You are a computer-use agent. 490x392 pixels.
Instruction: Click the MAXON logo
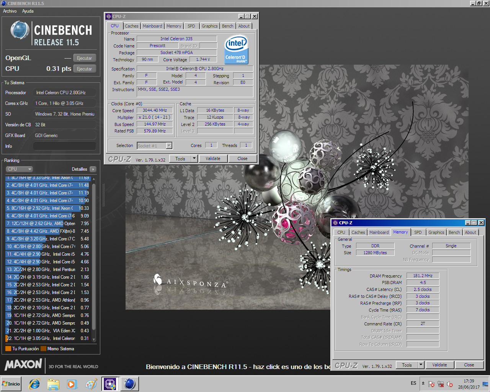tap(23, 364)
